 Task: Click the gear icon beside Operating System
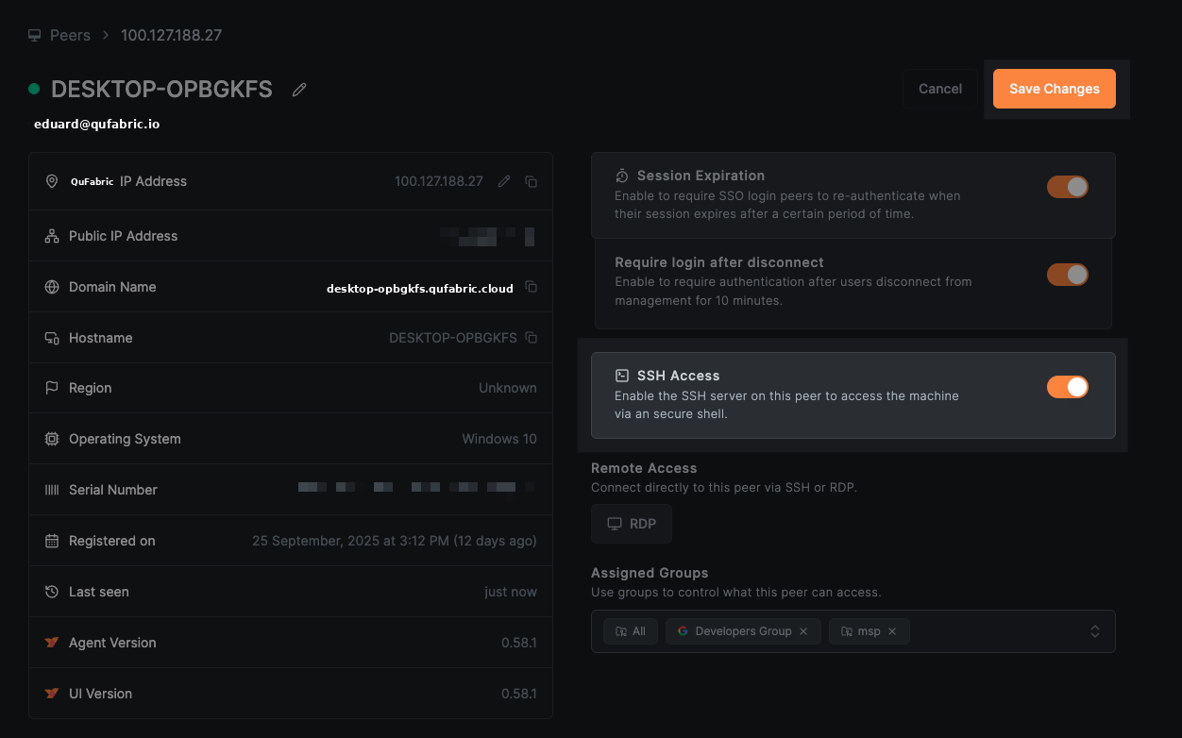(51, 438)
